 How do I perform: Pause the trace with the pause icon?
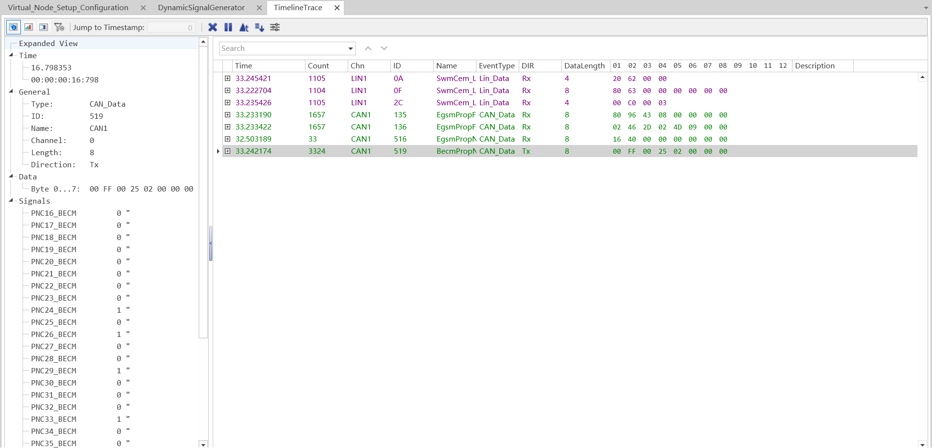point(228,27)
